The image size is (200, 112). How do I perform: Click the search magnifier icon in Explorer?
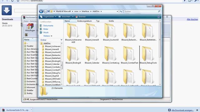(159, 12)
